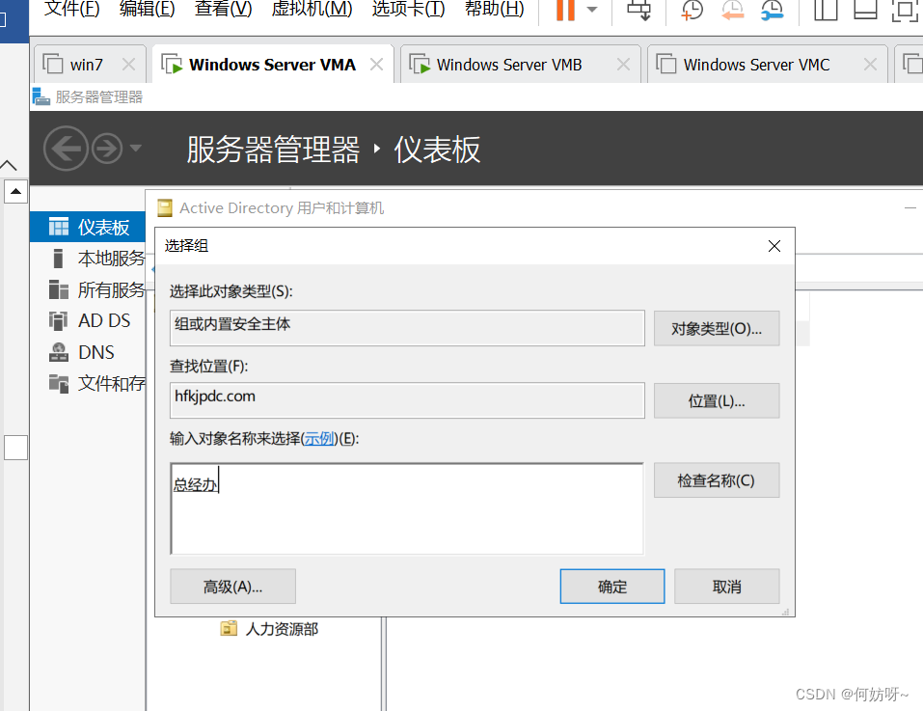The image size is (923, 711).
Task: Click the 示例 hyperlink
Action: 319,439
